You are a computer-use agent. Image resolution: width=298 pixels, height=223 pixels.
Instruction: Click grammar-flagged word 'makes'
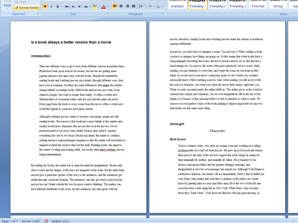pyautogui.click(x=106, y=85)
